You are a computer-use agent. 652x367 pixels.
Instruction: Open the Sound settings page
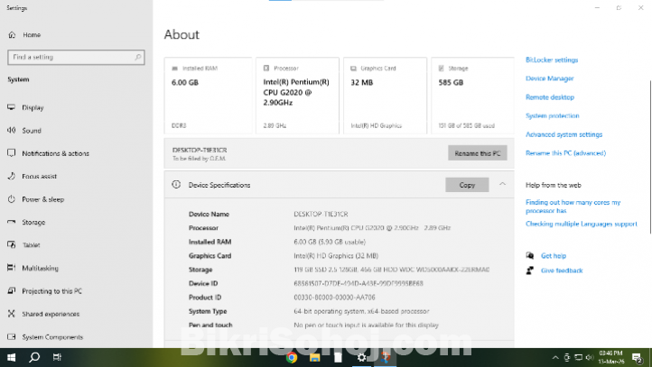[32, 131]
